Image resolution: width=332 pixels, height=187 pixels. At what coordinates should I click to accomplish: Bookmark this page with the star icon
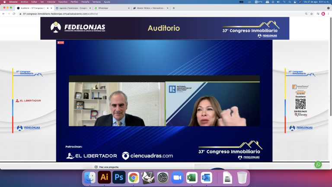(312, 14)
